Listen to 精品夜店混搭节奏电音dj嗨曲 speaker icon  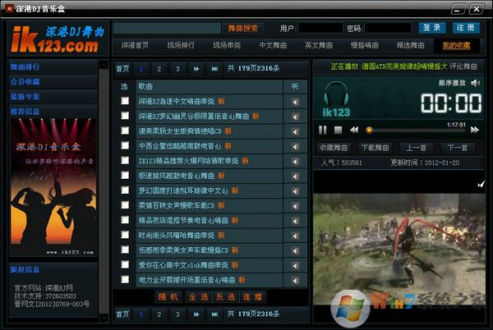[295, 221]
